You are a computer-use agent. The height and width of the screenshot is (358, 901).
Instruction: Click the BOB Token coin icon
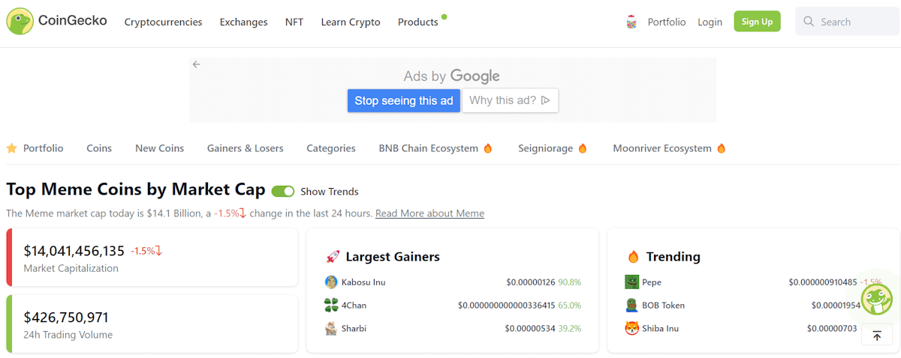(631, 305)
